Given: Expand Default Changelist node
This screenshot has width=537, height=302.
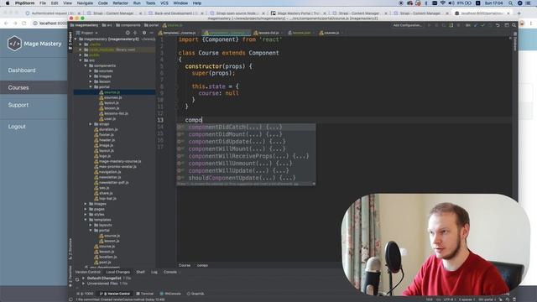Looking at the screenshot, I should 83,278.
